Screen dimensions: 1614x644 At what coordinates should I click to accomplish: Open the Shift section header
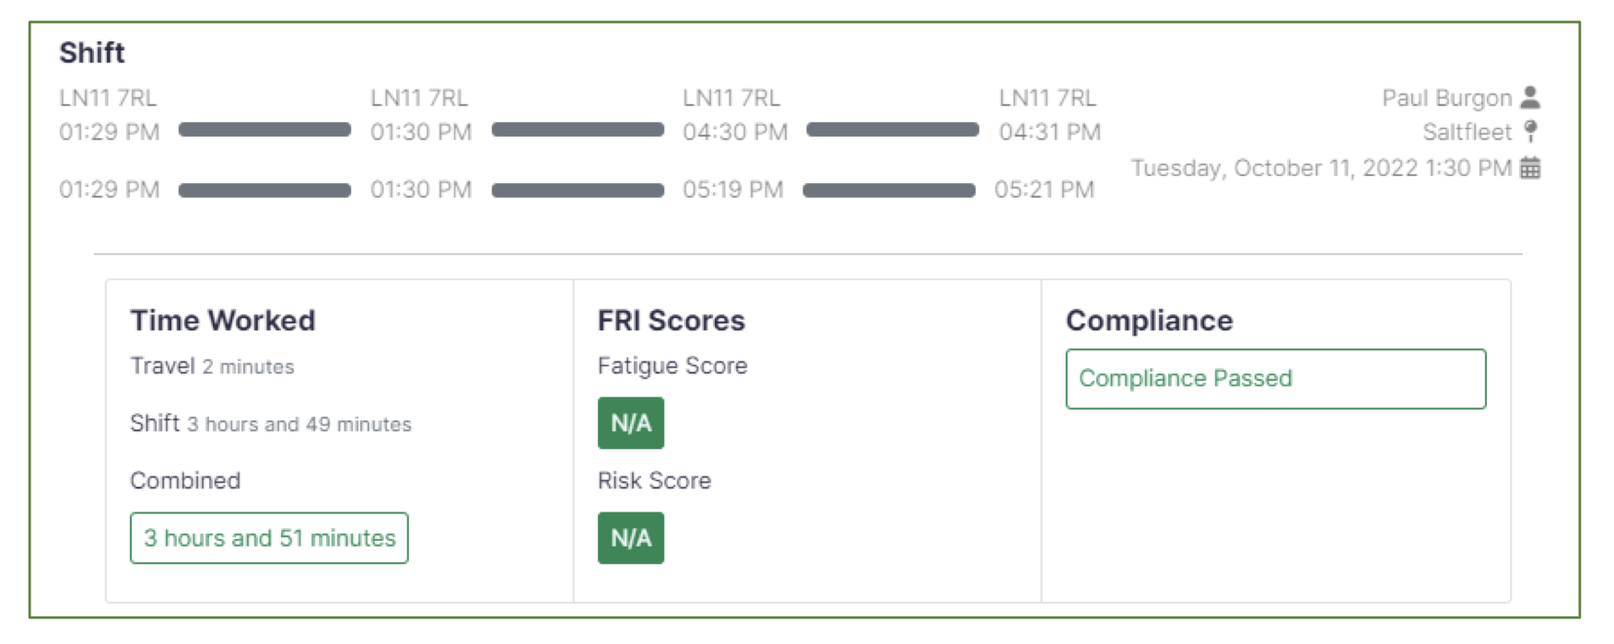92,52
